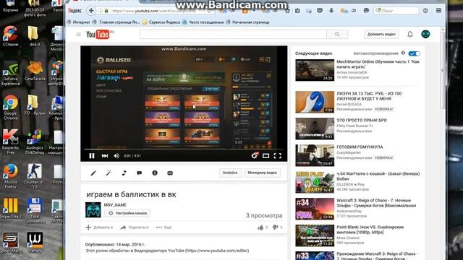The height and width of the screenshot is (260, 463).
Task: Open the youtube.com/editor link in description
Action: point(217,251)
